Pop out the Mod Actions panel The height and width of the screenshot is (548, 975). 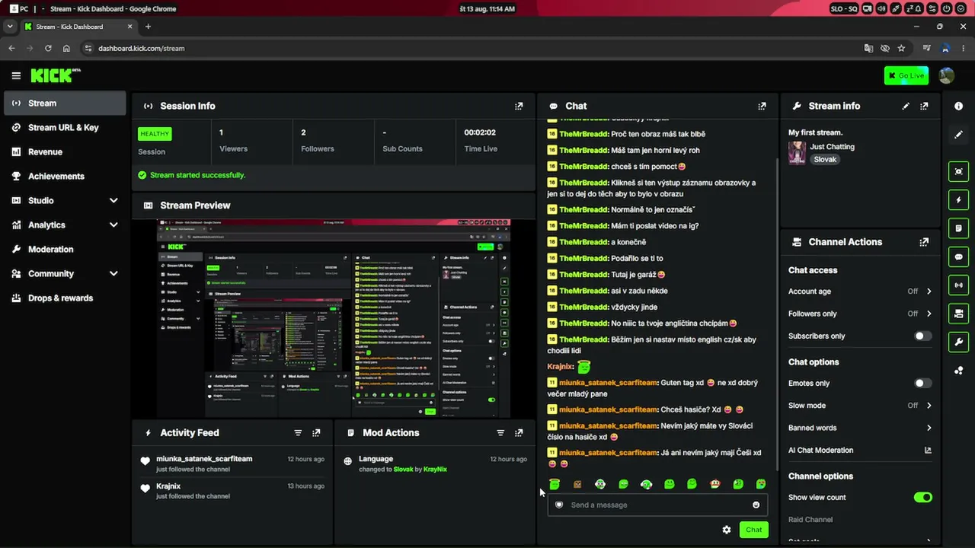[x=519, y=432]
